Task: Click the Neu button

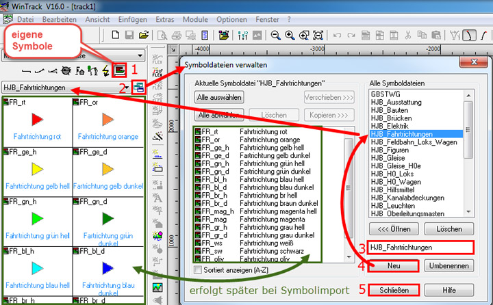Action: (x=393, y=266)
